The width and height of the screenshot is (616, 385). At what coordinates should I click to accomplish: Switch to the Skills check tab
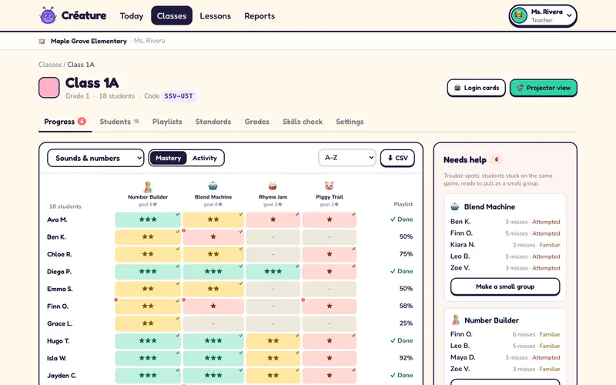[303, 122]
